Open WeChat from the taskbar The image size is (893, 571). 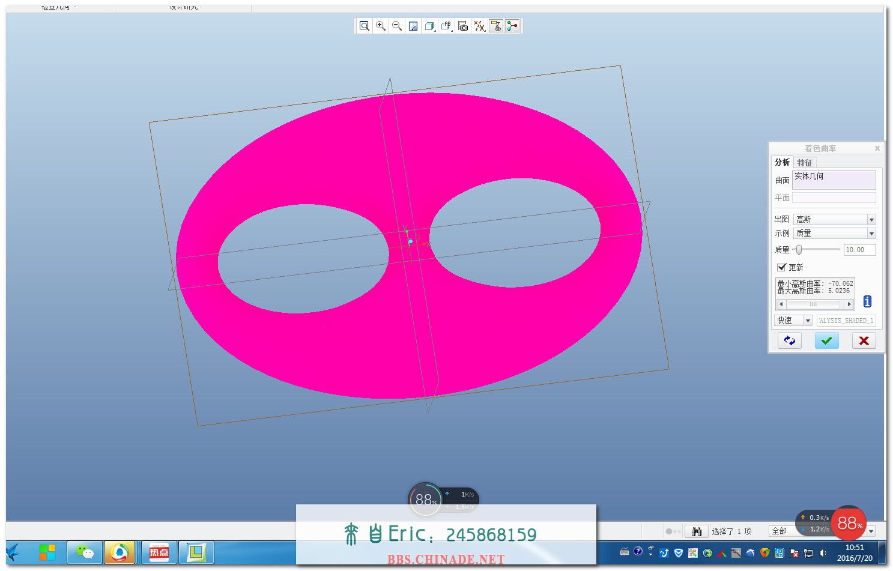[x=85, y=552]
